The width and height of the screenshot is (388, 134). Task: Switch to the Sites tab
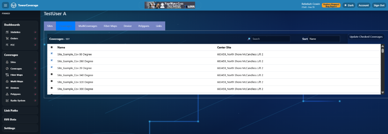click(50, 26)
